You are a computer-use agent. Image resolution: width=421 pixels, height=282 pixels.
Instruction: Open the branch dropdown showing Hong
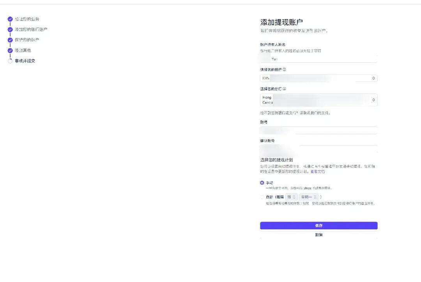[x=319, y=100]
